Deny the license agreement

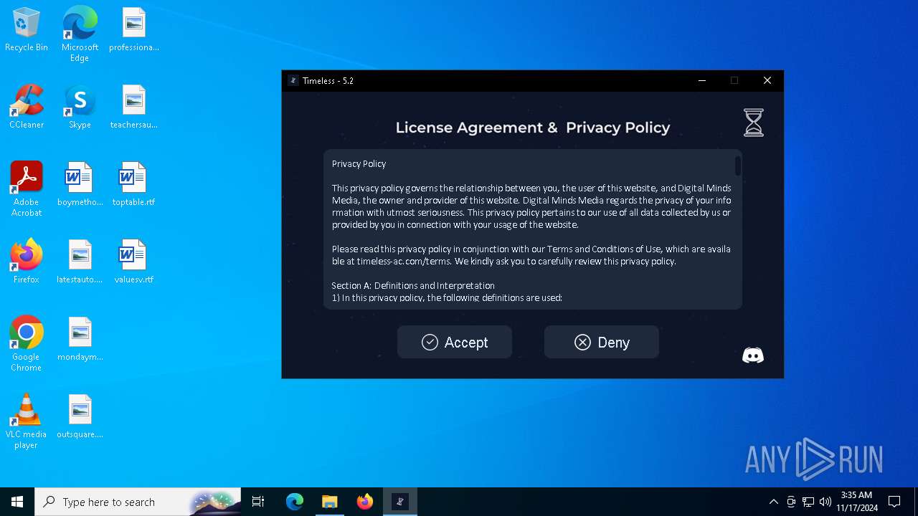[601, 342]
